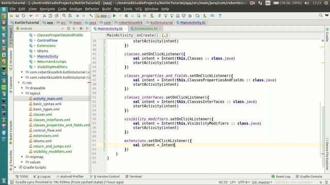Collapse the res folder
This screenshot has width=330, height=185.
coord(19,83)
